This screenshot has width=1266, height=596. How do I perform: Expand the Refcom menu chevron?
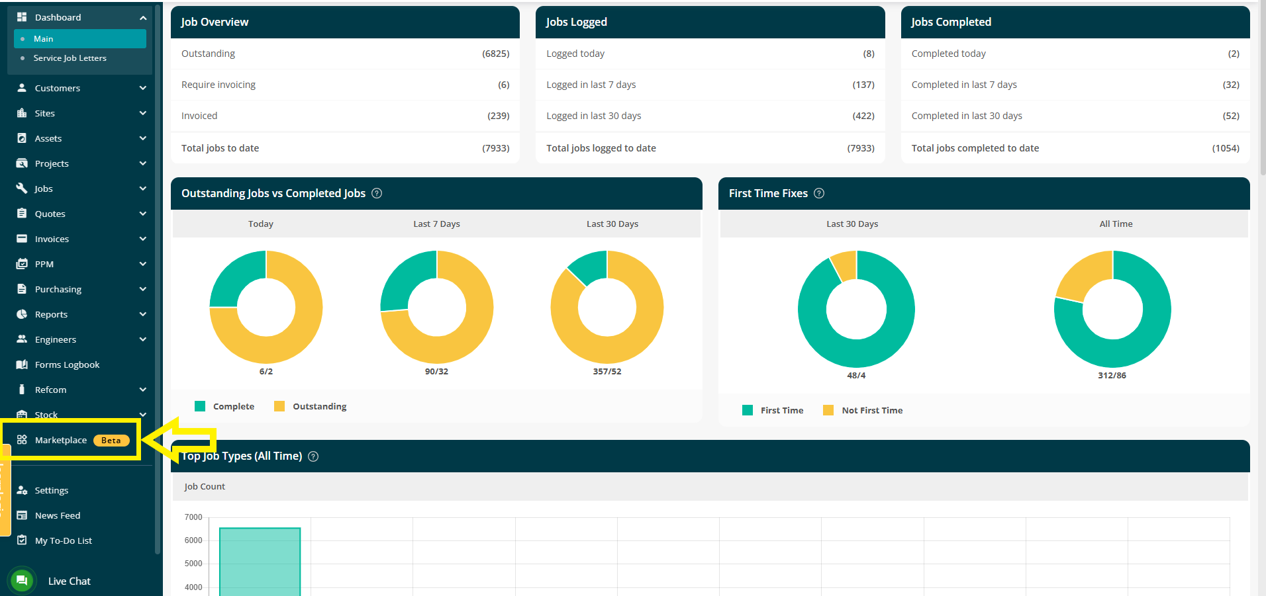(x=143, y=390)
